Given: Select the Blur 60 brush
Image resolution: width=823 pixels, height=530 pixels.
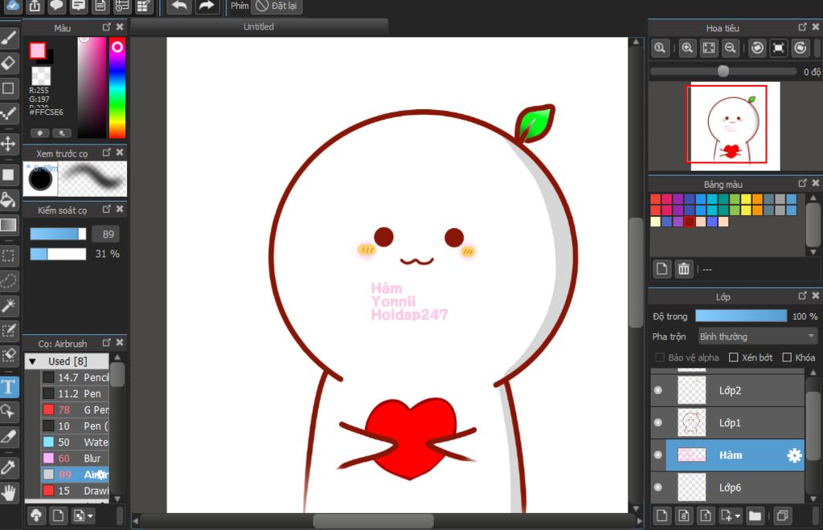Looking at the screenshot, I should point(75,459).
